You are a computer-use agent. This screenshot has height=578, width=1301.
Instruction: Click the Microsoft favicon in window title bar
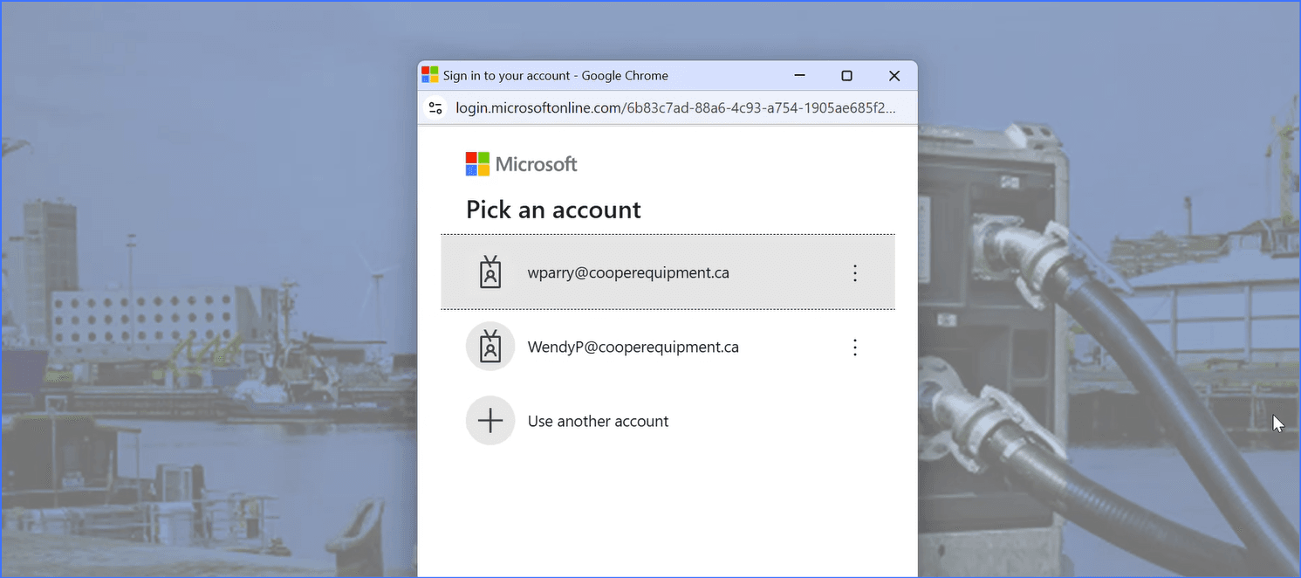pyautogui.click(x=430, y=75)
